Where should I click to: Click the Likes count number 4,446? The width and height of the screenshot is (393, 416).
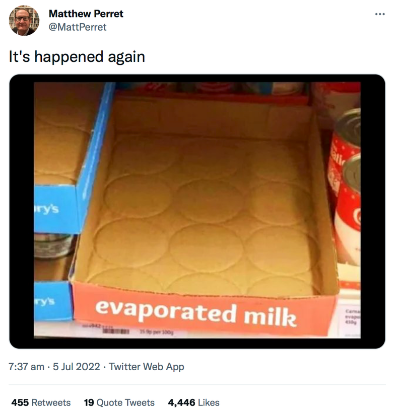pyautogui.click(x=181, y=402)
